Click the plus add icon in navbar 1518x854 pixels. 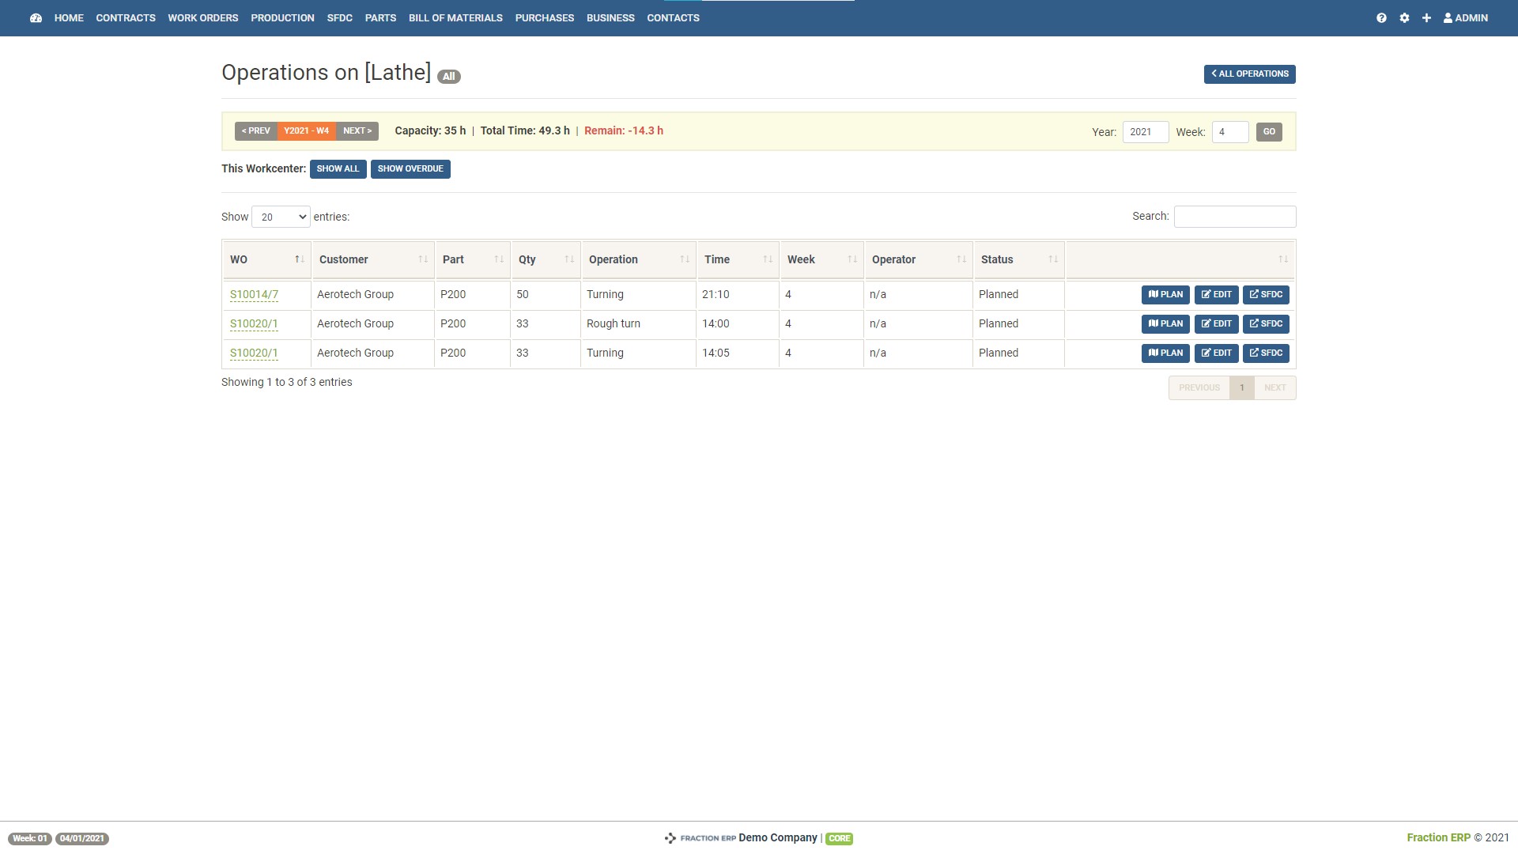tap(1426, 18)
